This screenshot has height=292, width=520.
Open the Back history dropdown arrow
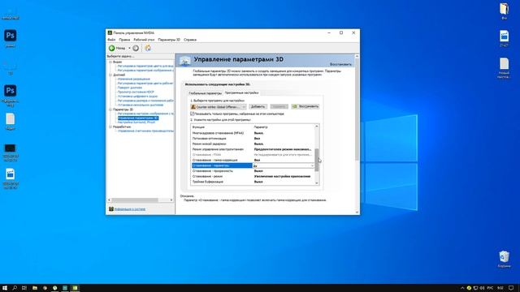tap(129, 49)
